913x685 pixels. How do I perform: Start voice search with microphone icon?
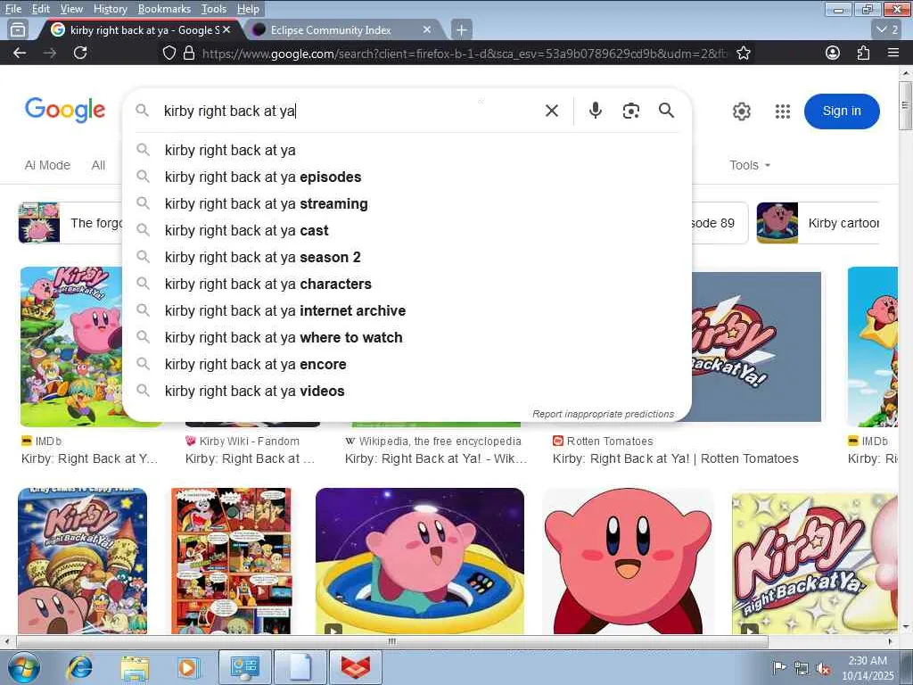pos(595,111)
